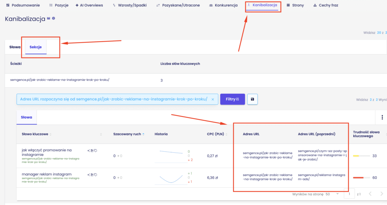The width and height of the screenshot is (387, 205).
Task: Open the Strony tab
Action: pyautogui.click(x=295, y=5)
